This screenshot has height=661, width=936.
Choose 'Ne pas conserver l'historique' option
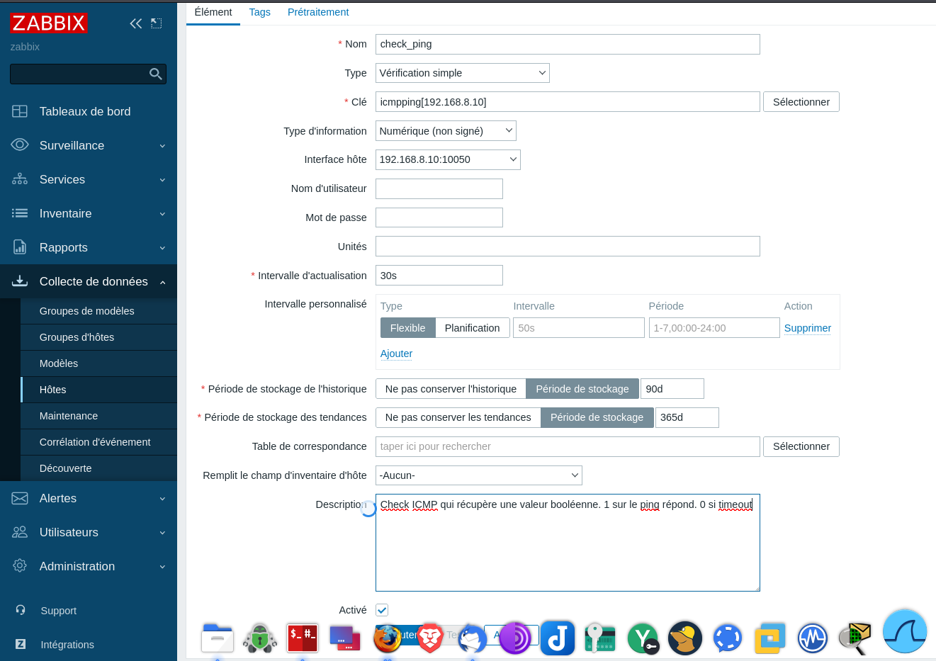[451, 389]
